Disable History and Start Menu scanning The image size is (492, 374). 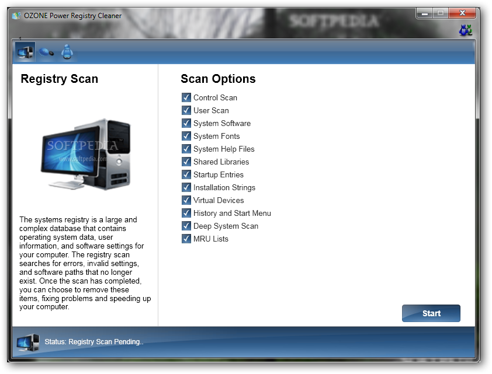tap(186, 213)
